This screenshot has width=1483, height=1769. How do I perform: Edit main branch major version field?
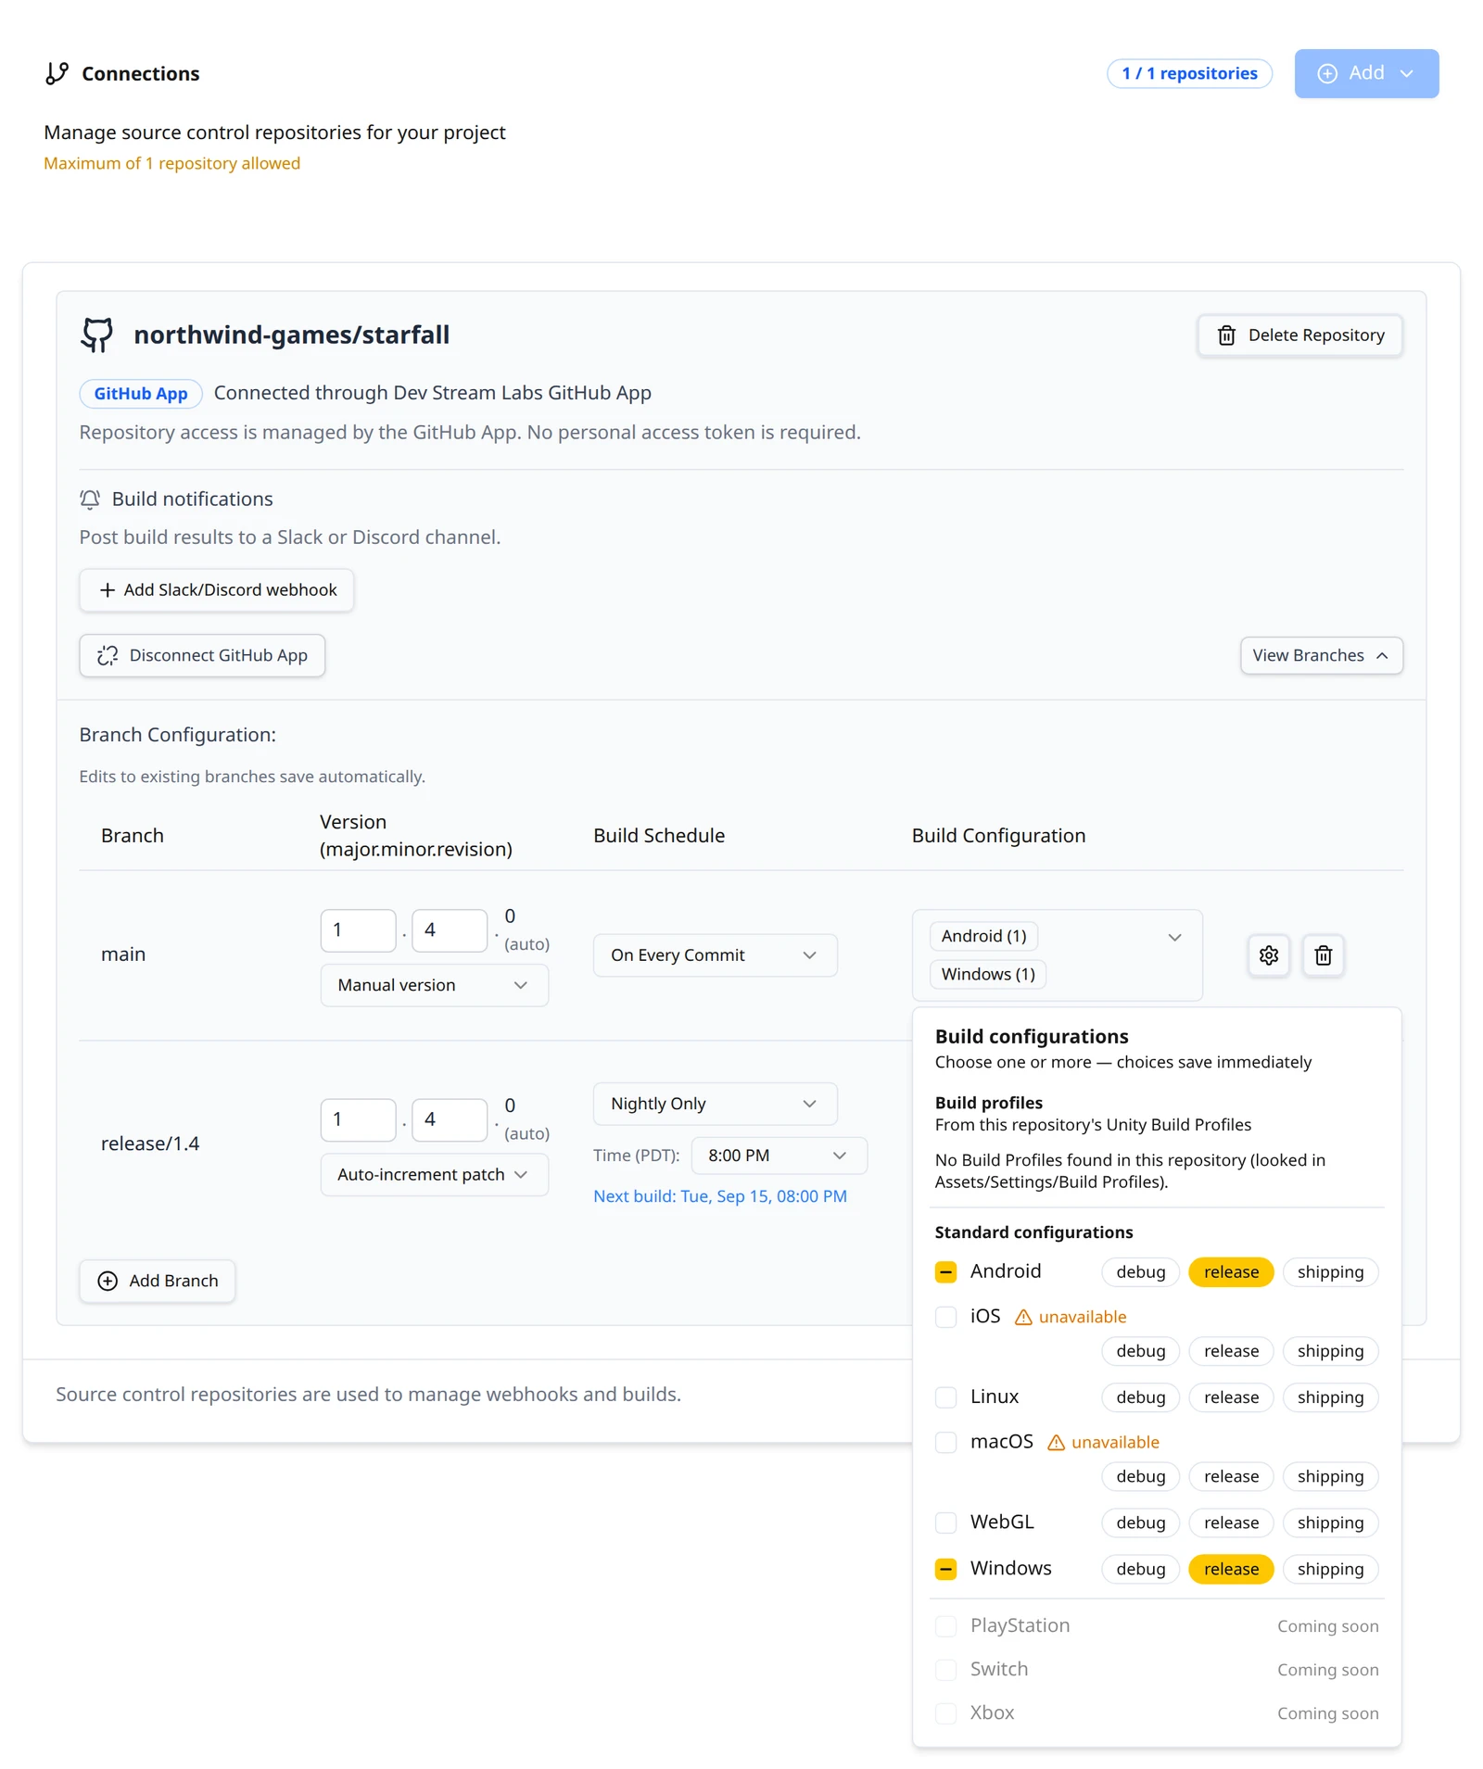coord(358,930)
